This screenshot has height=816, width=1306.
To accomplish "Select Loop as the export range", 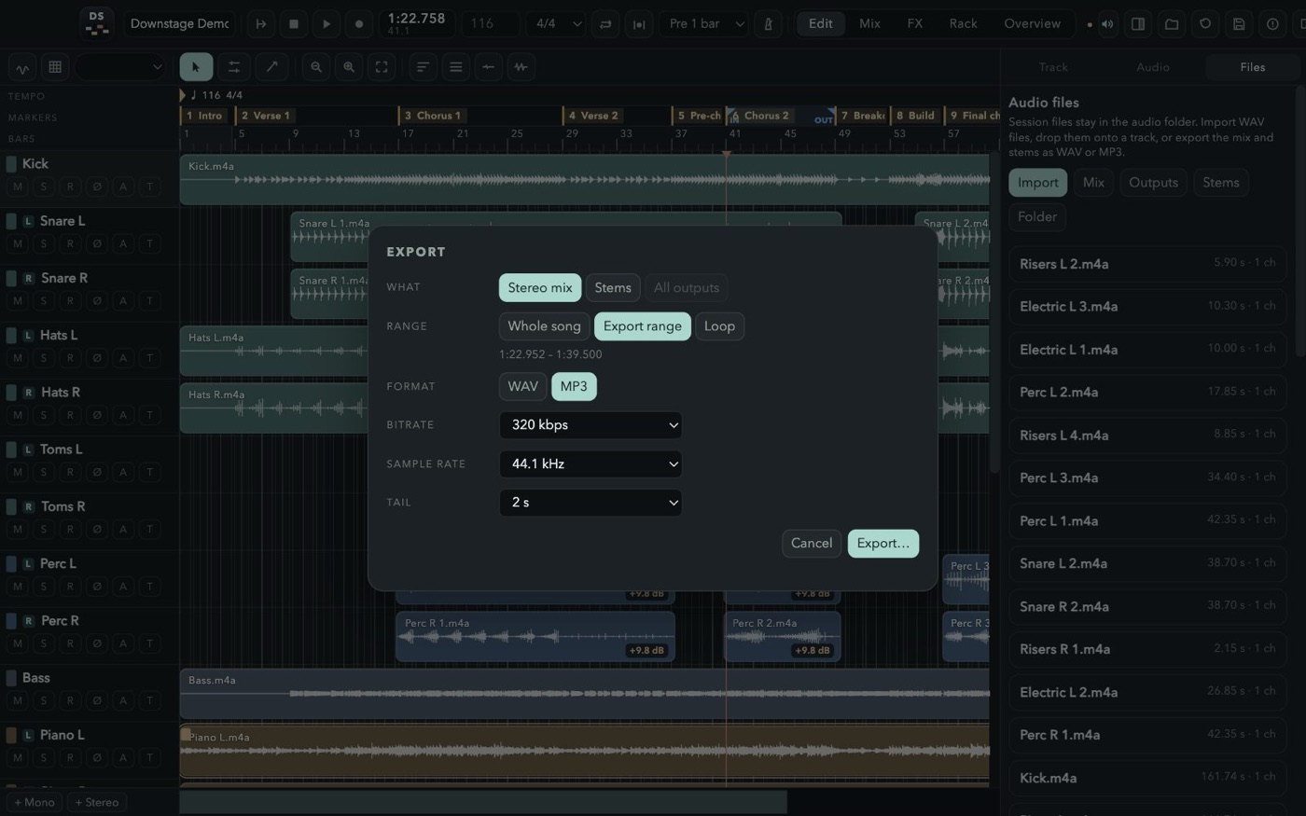I will pos(719,326).
